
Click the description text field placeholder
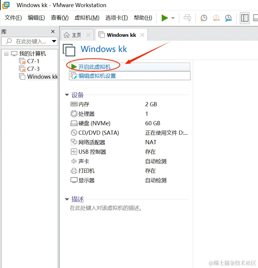pos(106,208)
